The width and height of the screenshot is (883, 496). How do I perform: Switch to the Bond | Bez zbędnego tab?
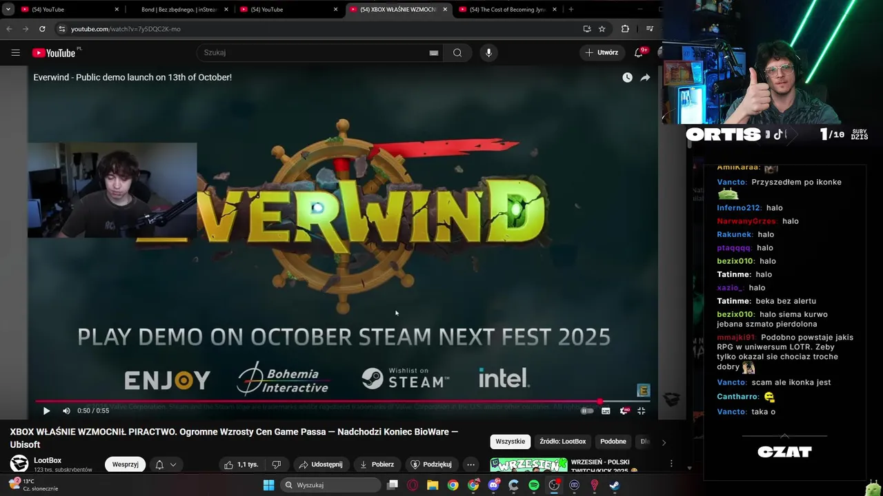tap(178, 10)
